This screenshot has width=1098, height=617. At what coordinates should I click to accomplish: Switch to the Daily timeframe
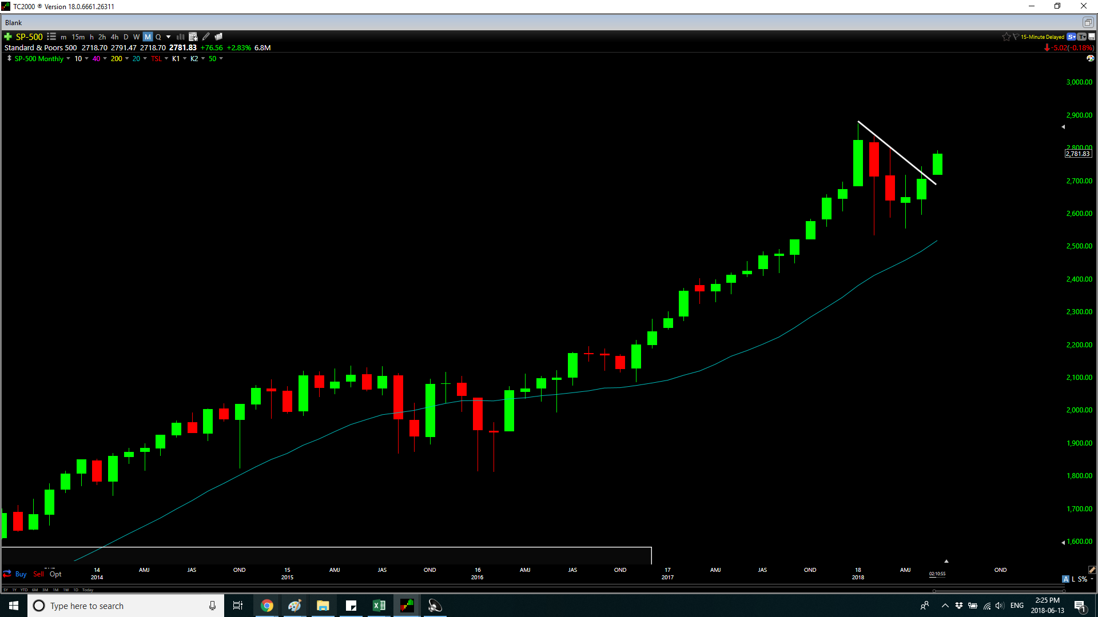point(126,37)
